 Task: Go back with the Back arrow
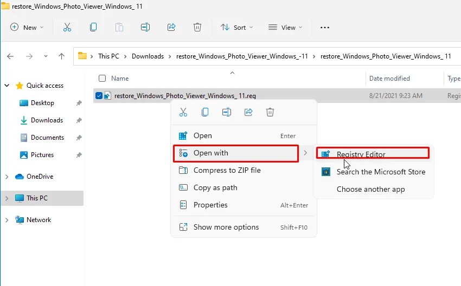(10, 56)
